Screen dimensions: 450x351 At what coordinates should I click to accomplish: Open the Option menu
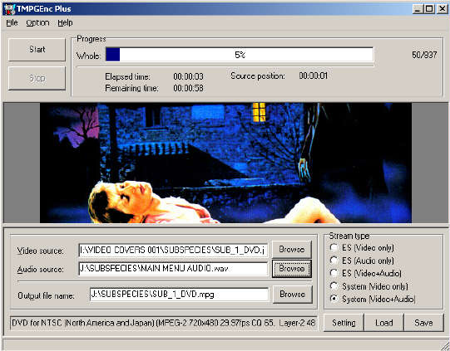pos(37,22)
